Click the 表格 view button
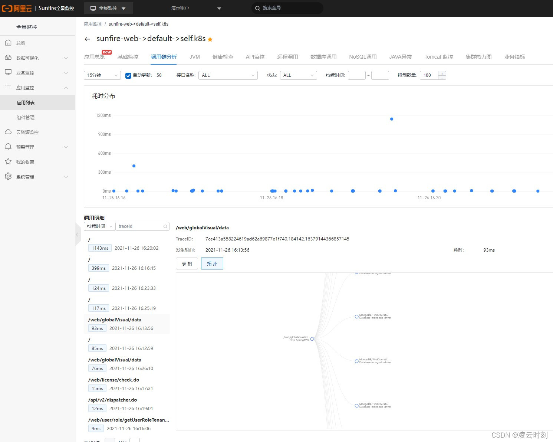 tap(187, 263)
